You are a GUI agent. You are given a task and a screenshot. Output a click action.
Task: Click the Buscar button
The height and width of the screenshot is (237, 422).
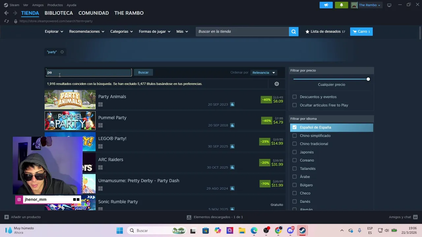tap(143, 72)
